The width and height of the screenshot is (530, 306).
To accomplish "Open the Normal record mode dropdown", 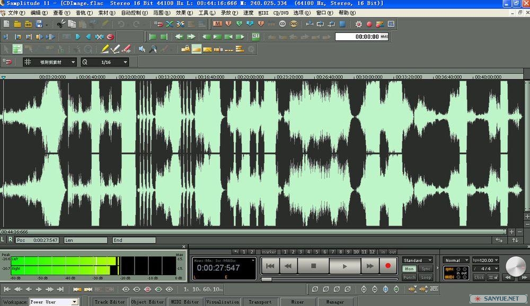I will coord(456,260).
